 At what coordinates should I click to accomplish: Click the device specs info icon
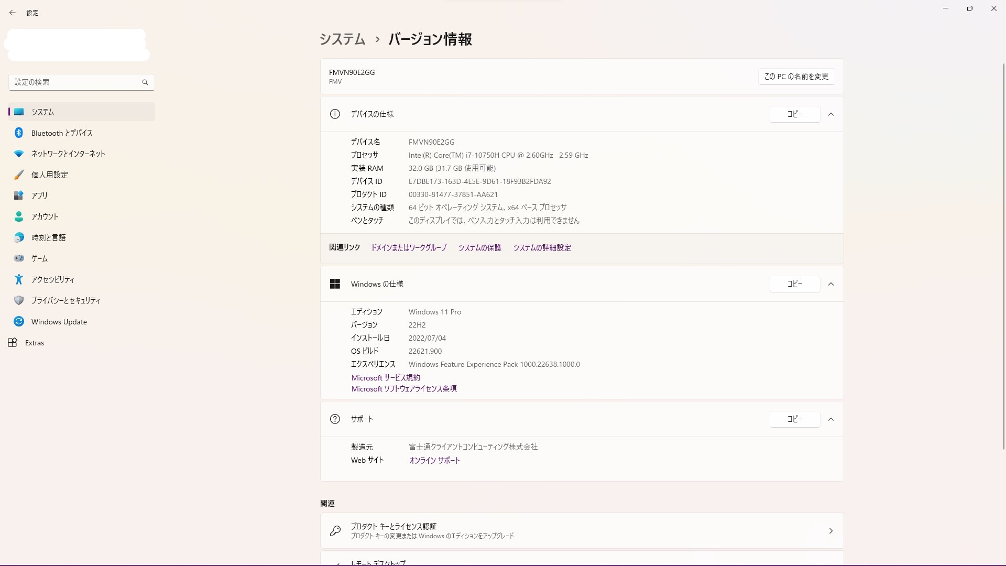pyautogui.click(x=335, y=114)
